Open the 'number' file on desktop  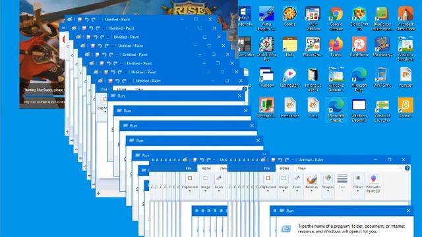coord(406,77)
